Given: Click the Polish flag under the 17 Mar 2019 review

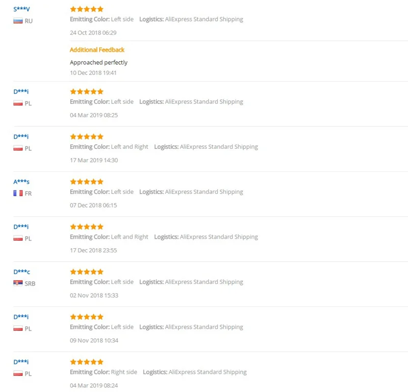Looking at the screenshot, I should [18, 148].
